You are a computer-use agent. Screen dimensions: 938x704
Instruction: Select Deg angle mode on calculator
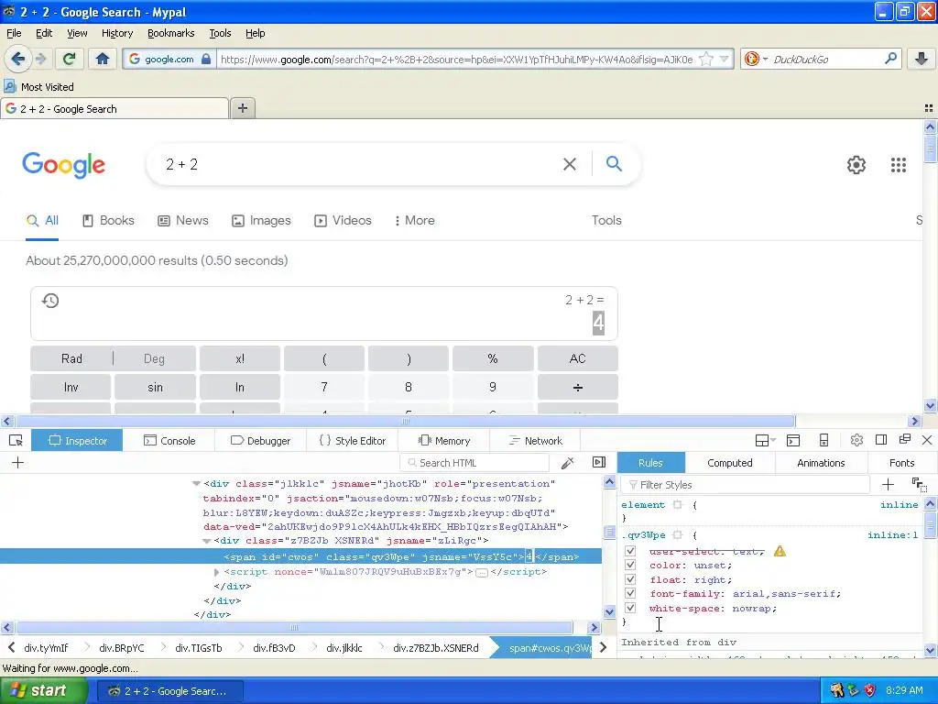point(154,358)
